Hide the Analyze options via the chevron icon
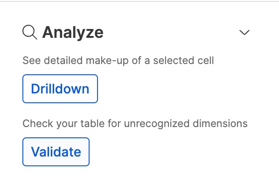 click(x=244, y=32)
